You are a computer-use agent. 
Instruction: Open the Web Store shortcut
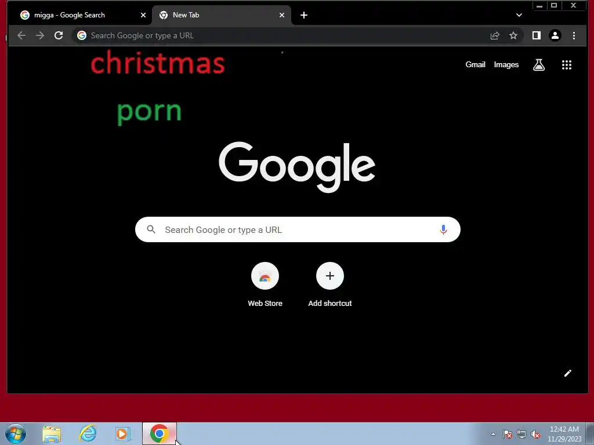(265, 284)
